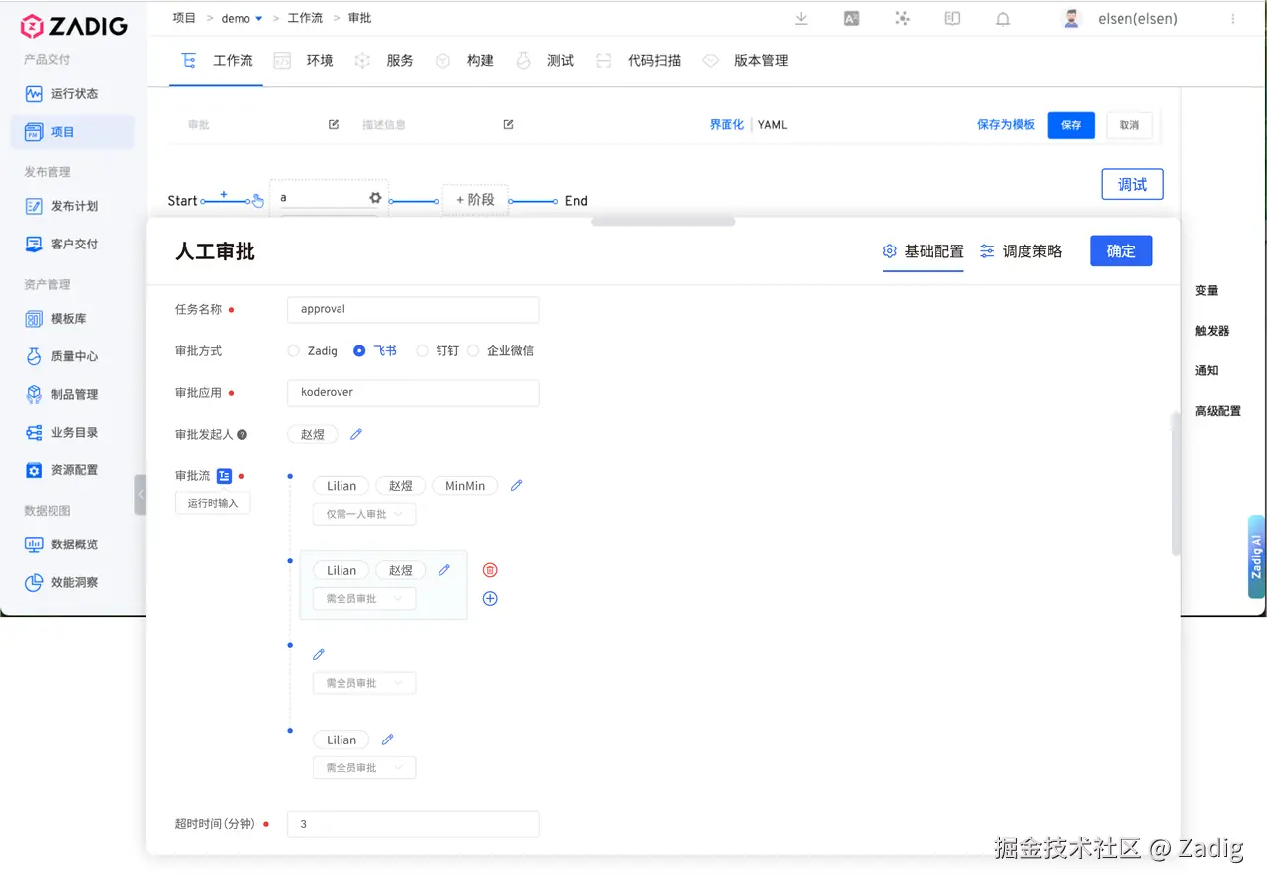Open 运行状态 in sidebar
1267x888 pixels.
point(72,93)
